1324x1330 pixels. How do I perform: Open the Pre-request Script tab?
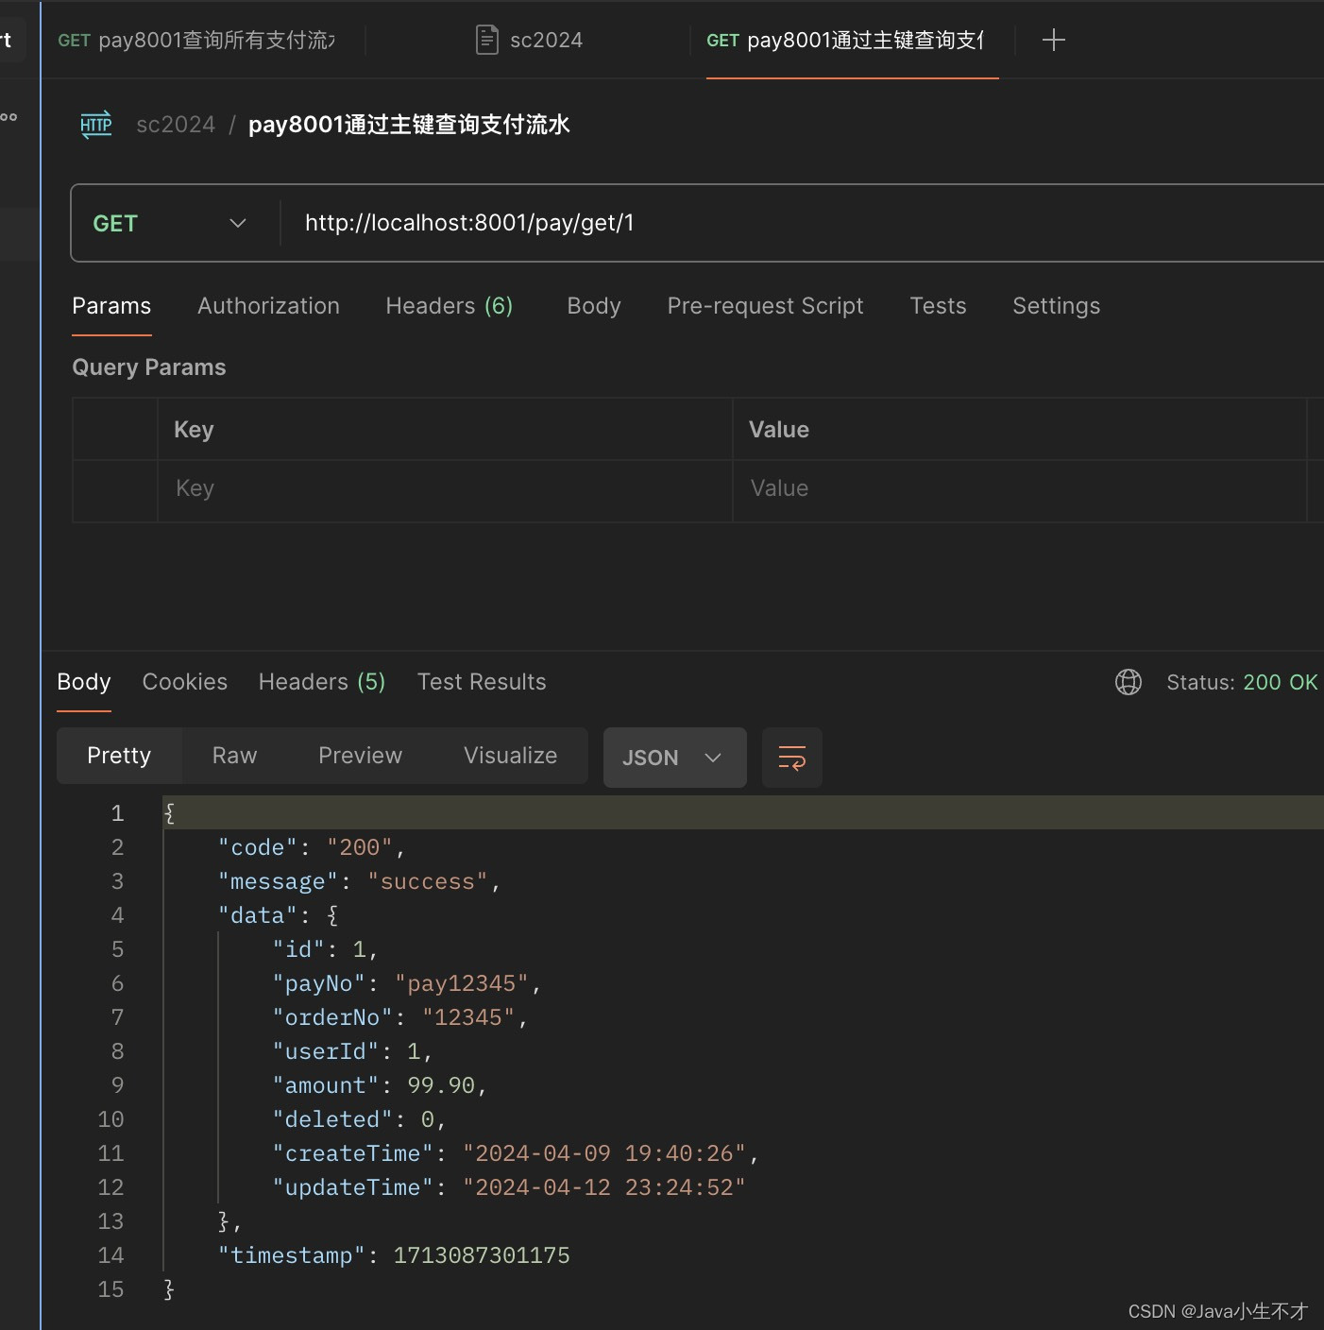coord(765,306)
